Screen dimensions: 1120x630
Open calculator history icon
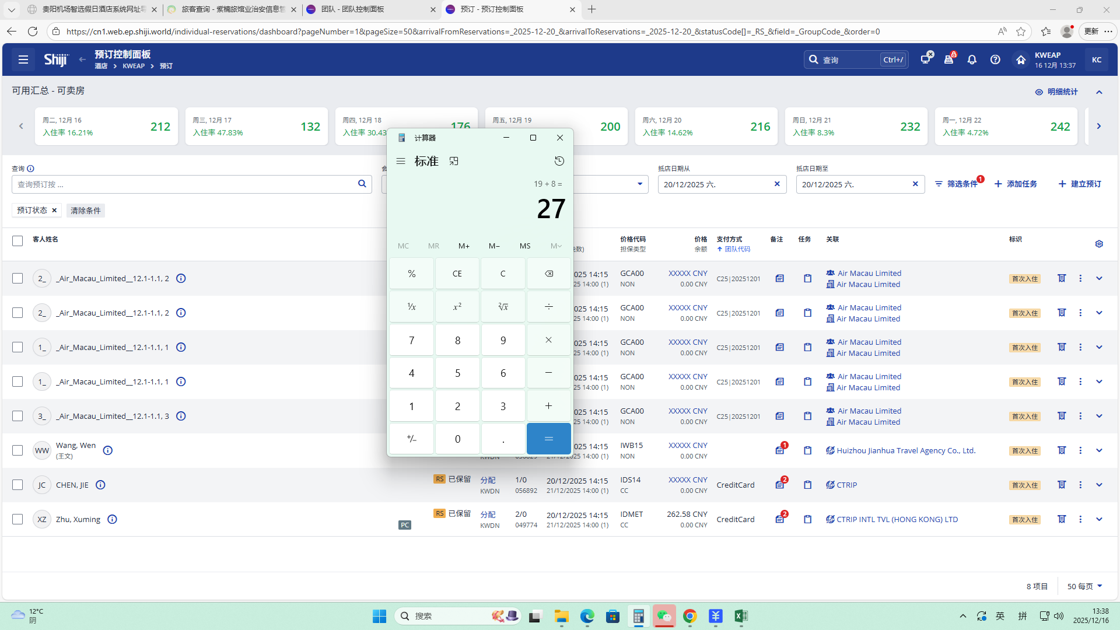pyautogui.click(x=559, y=161)
